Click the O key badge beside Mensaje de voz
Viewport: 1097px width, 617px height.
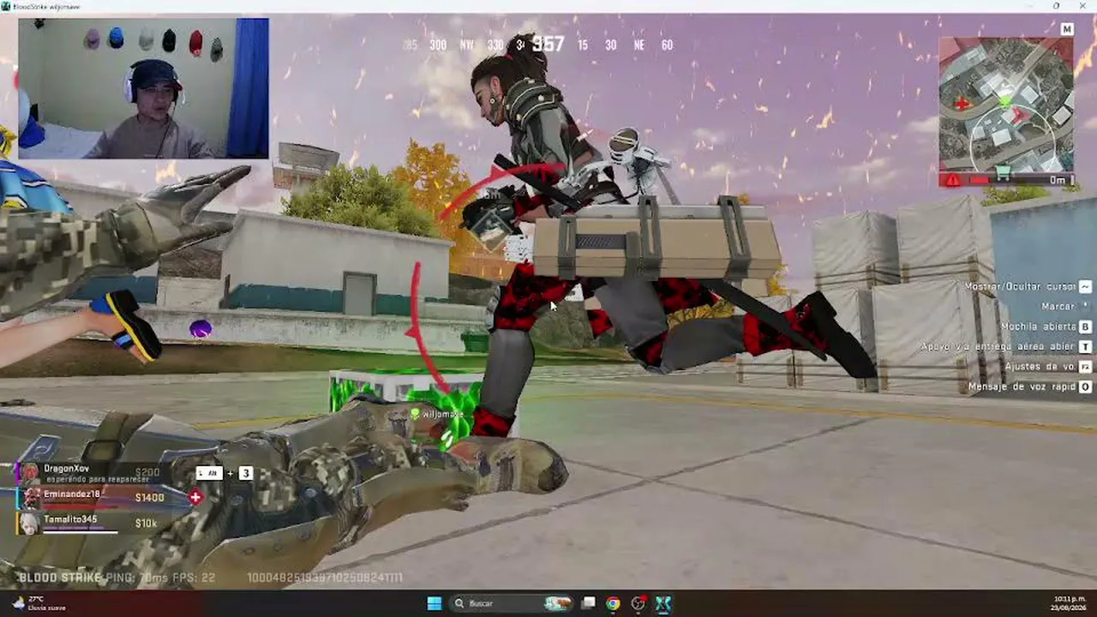[x=1085, y=387]
